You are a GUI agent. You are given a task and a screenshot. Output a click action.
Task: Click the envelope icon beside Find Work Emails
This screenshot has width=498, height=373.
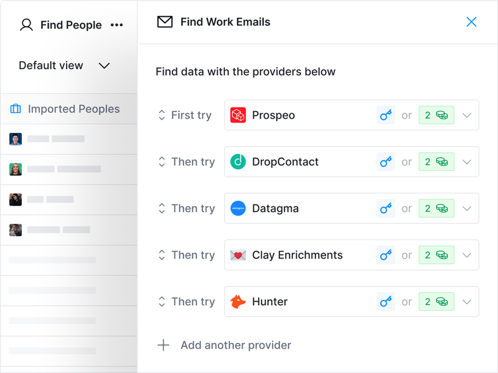click(165, 22)
